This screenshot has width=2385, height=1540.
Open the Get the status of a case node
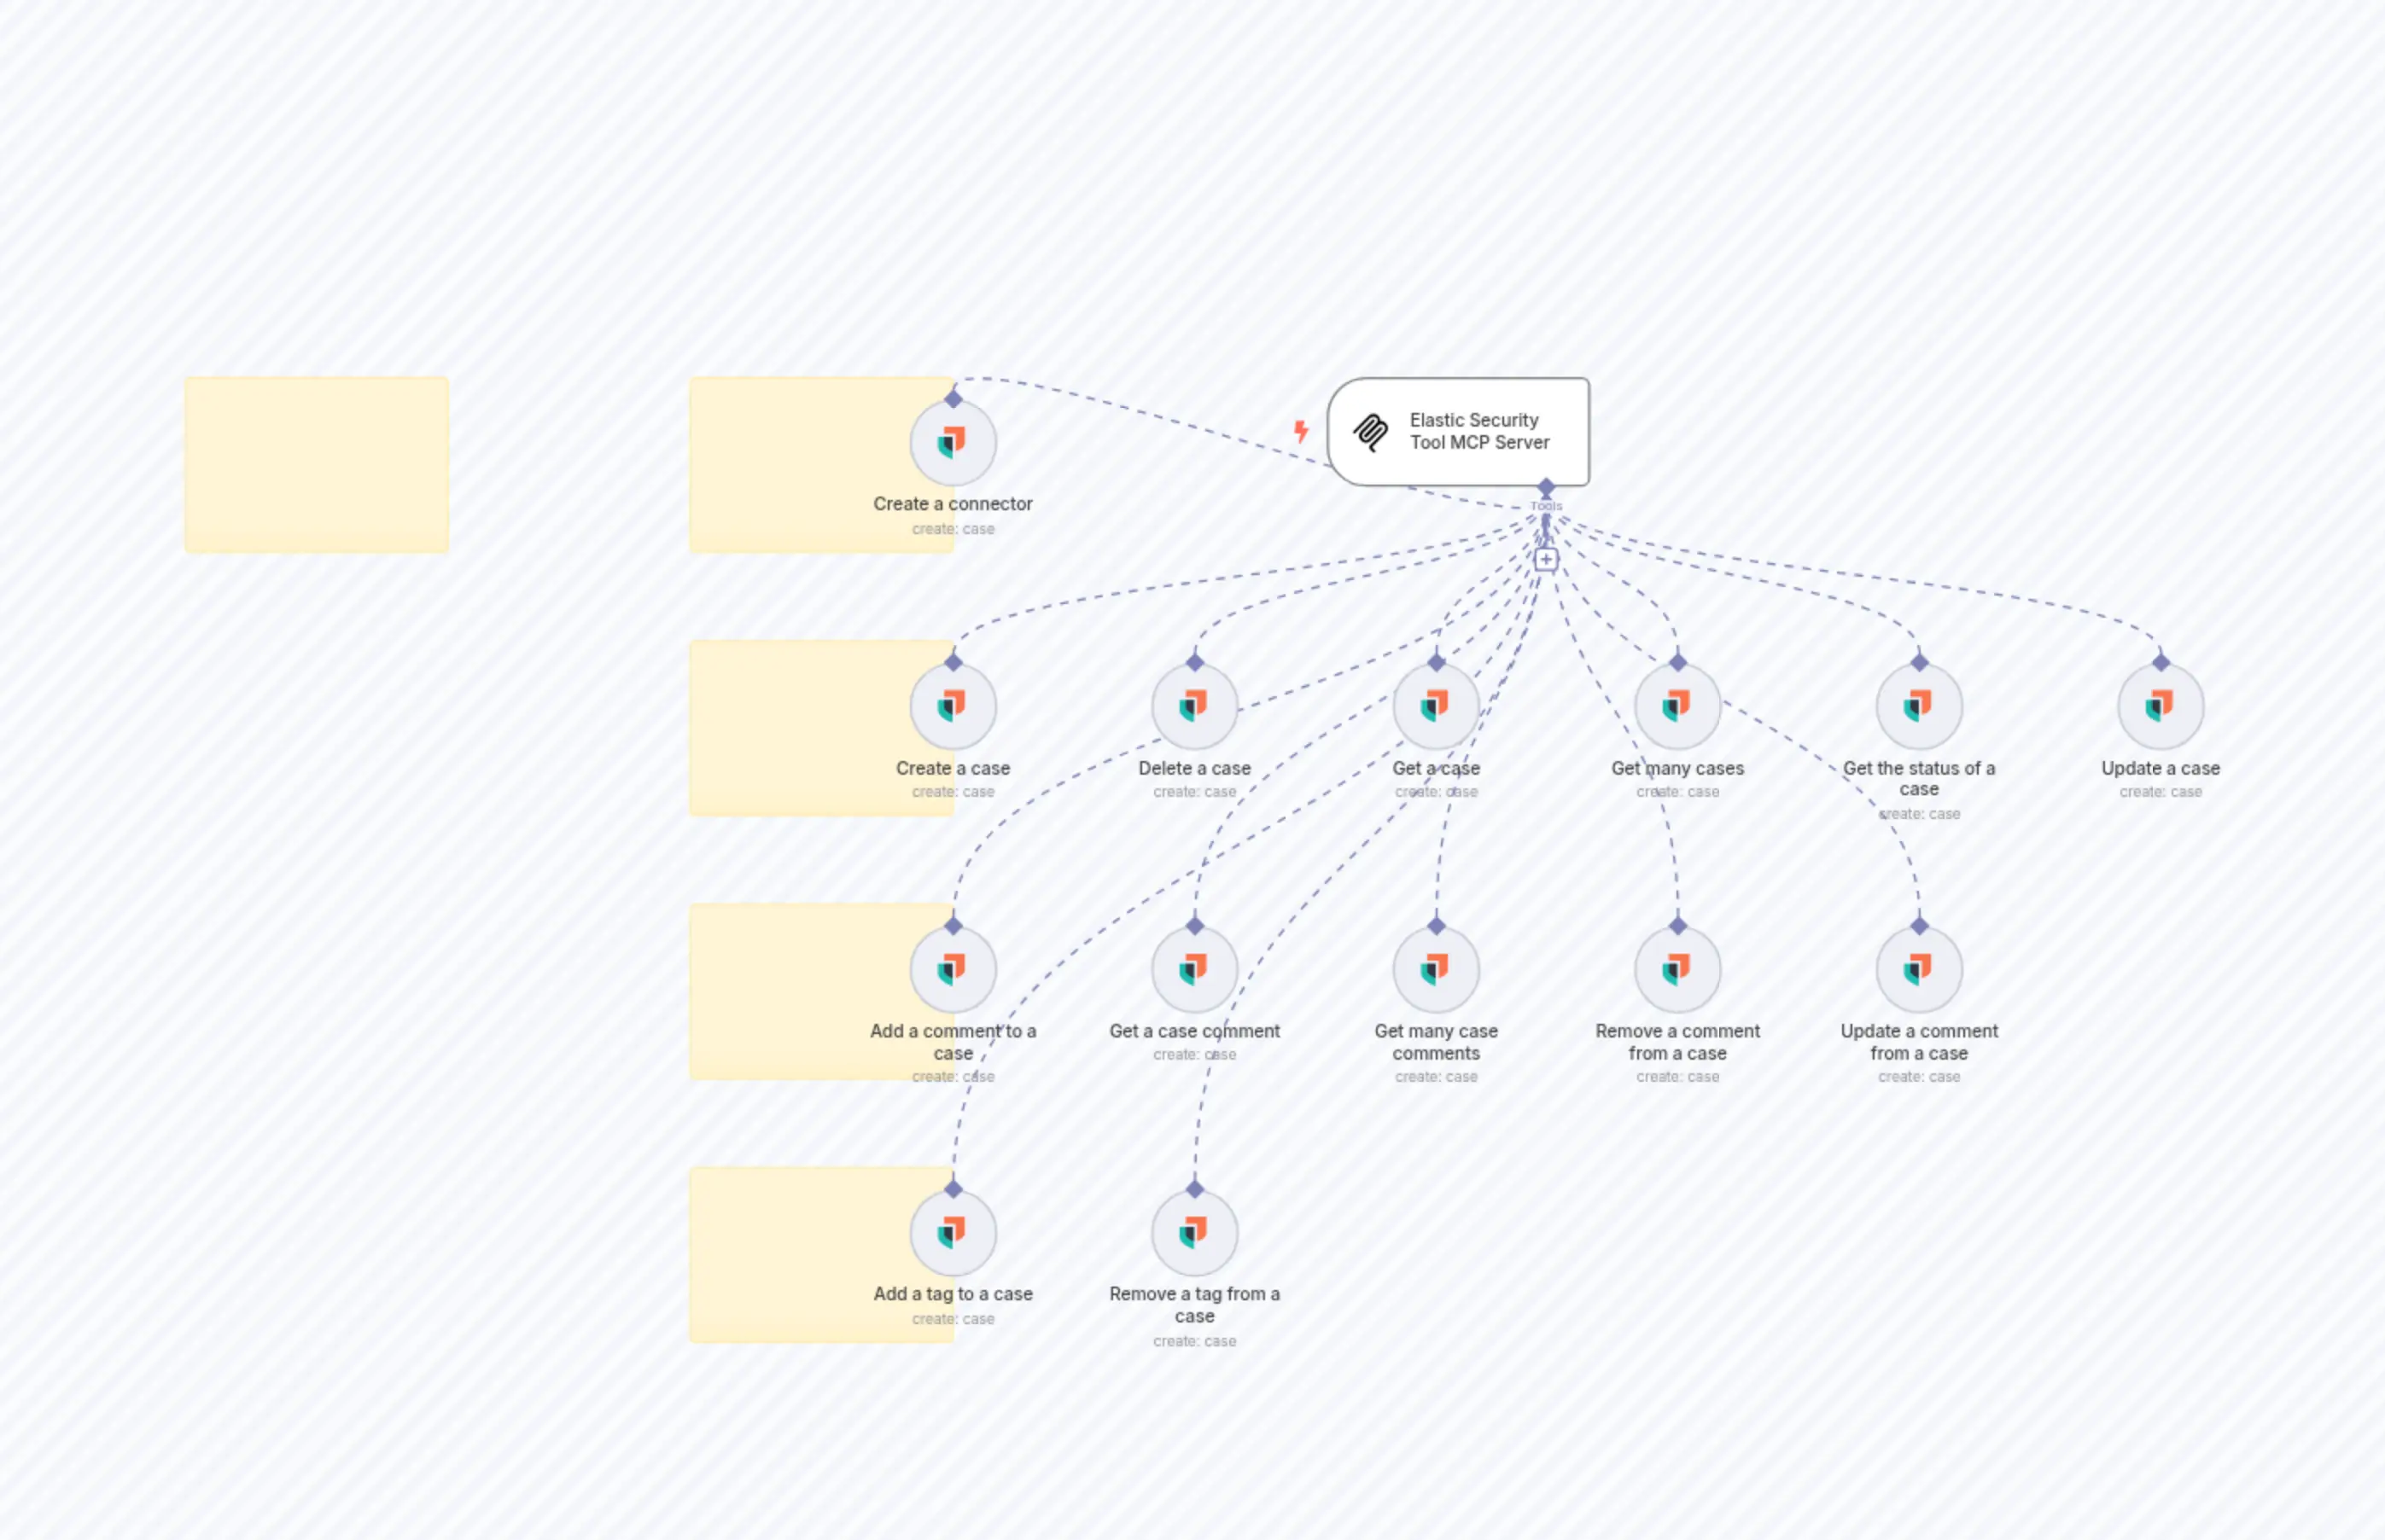pos(1918,706)
